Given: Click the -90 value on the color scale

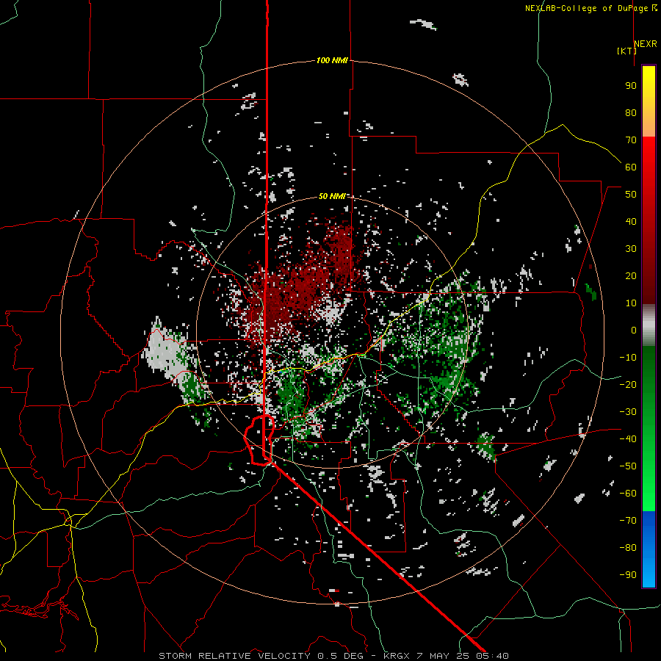Looking at the screenshot, I should pyautogui.click(x=628, y=575).
